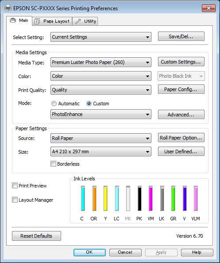Image resolution: width=220 pixels, height=263 pixels.
Task: Switch to the Page Layout tab
Action: point(52,21)
